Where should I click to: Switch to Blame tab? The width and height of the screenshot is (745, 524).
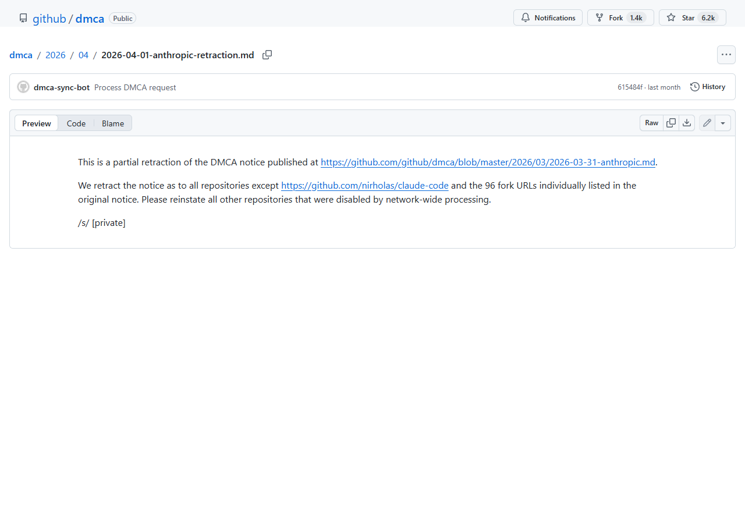pyautogui.click(x=113, y=123)
